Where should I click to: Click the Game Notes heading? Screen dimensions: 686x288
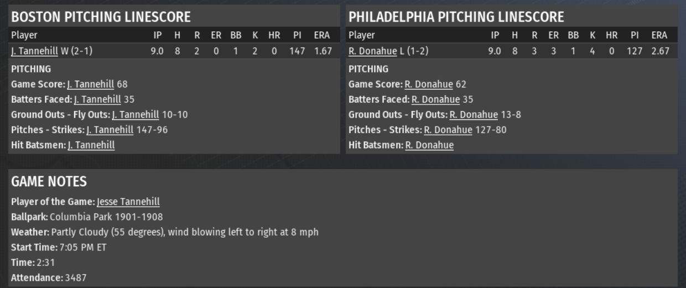pyautogui.click(x=49, y=182)
